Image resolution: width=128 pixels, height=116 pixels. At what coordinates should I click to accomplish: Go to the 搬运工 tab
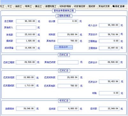coord(39,6)
